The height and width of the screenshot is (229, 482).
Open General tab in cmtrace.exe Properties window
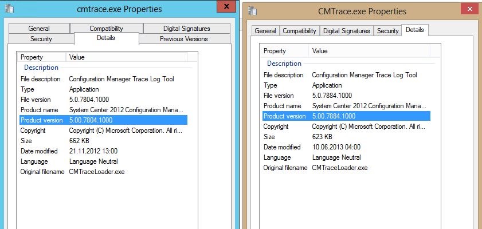tap(39, 28)
